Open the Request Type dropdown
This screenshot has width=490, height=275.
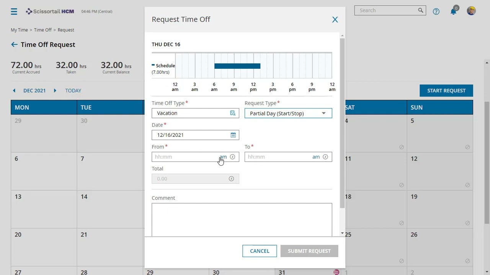coord(323,113)
